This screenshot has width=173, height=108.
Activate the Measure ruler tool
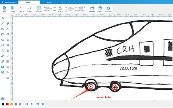coord(3,61)
